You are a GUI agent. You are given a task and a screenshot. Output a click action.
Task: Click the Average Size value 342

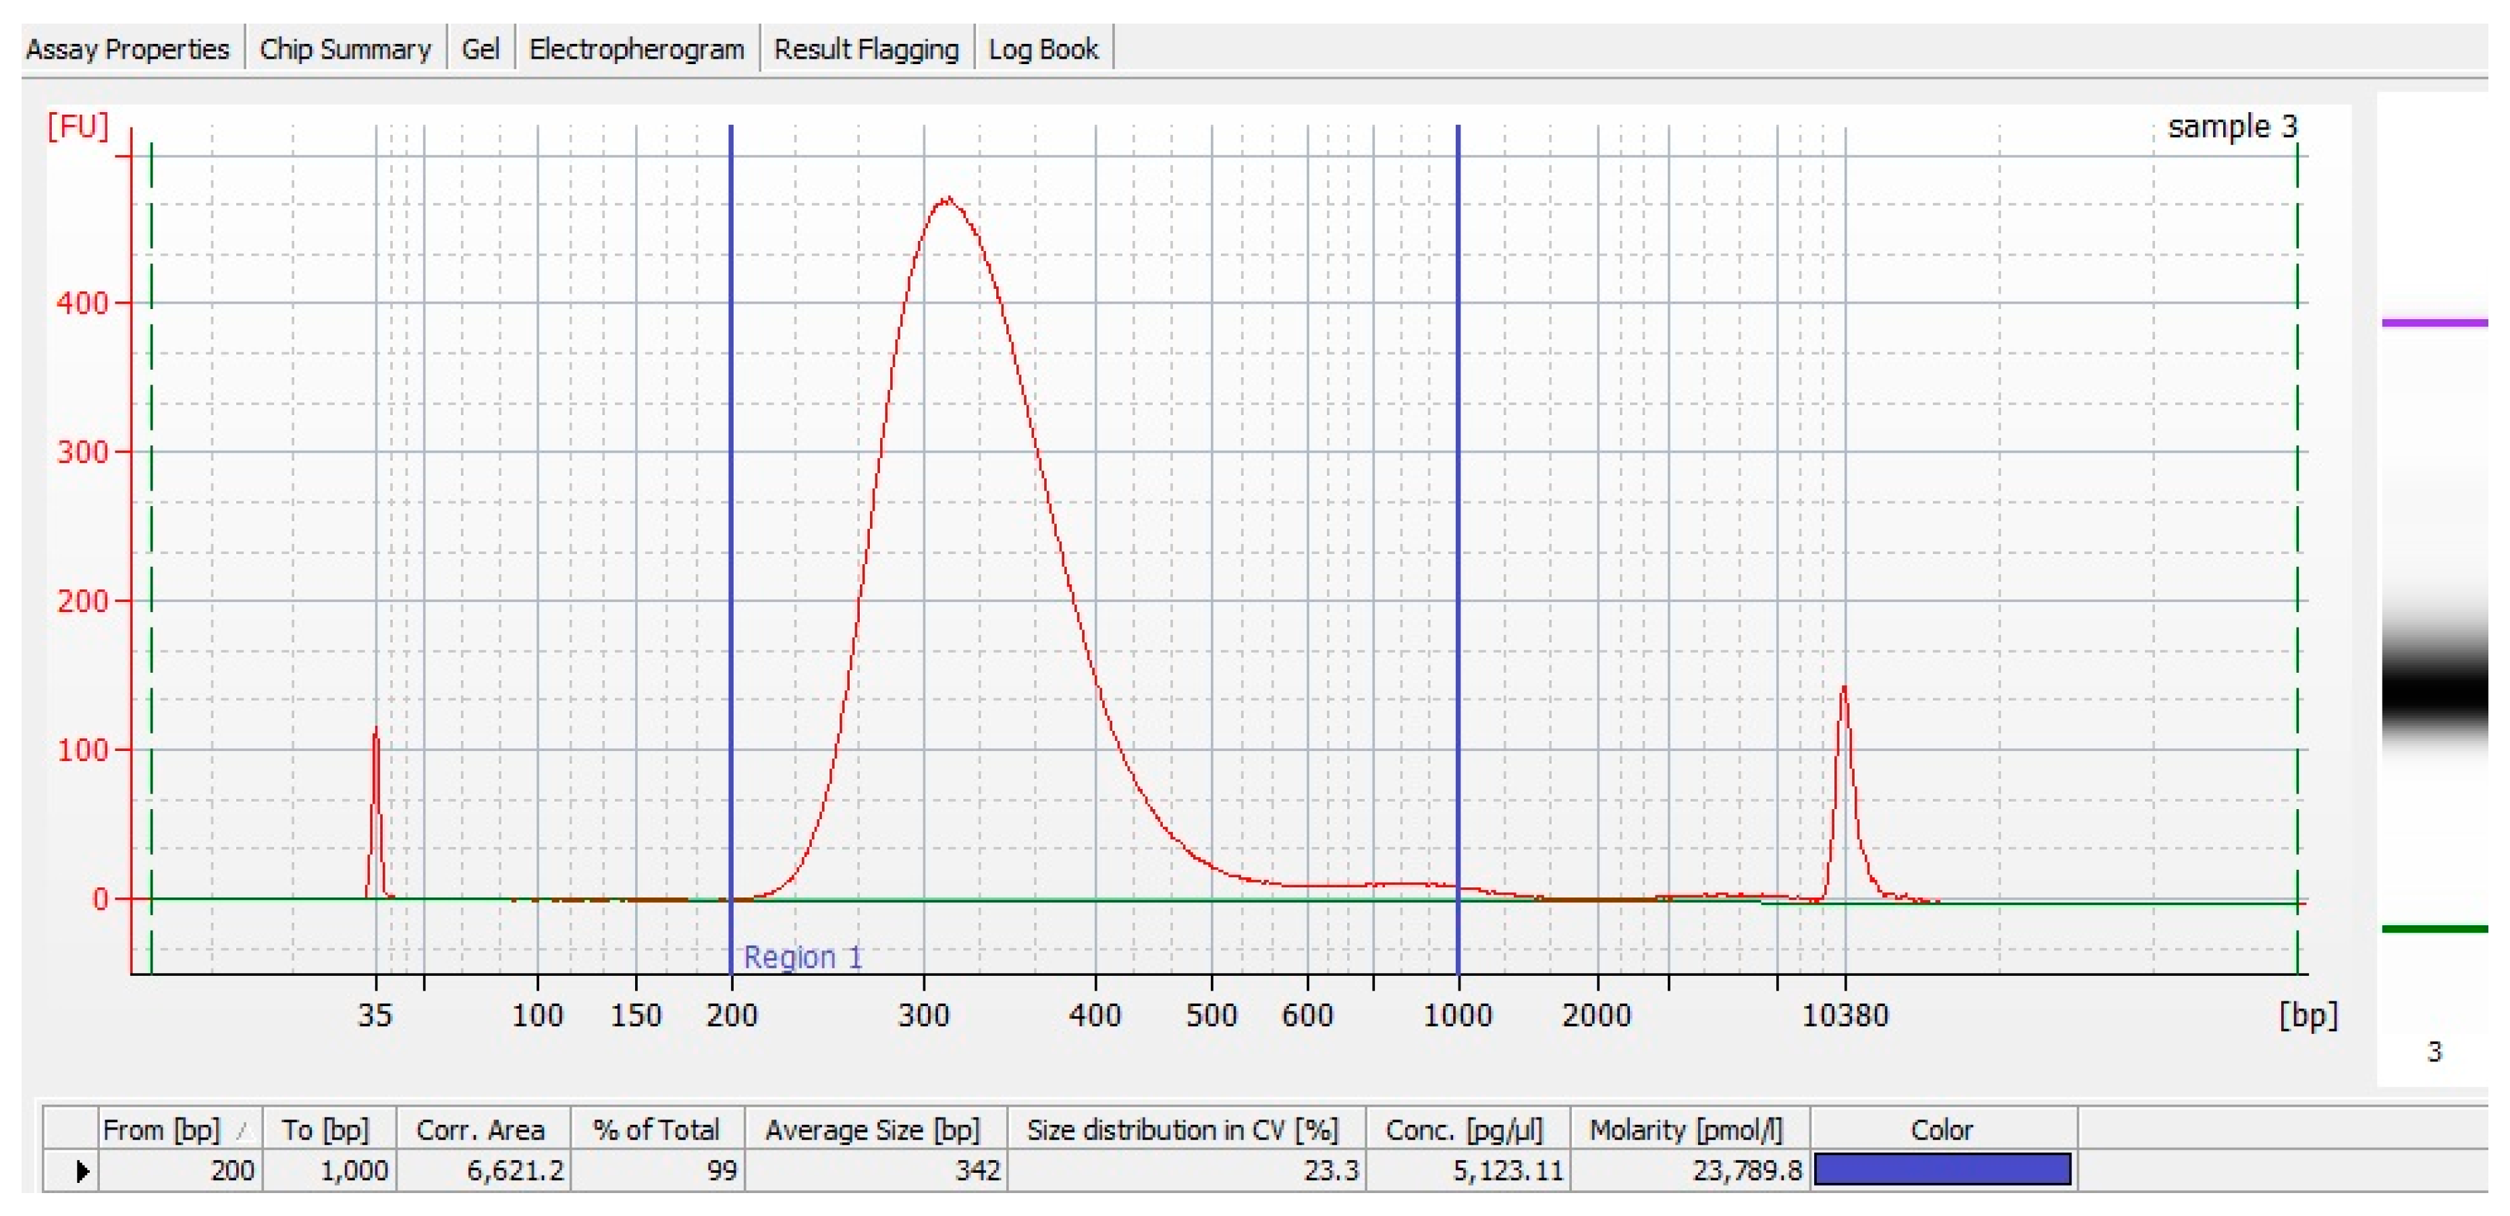[x=876, y=1170]
